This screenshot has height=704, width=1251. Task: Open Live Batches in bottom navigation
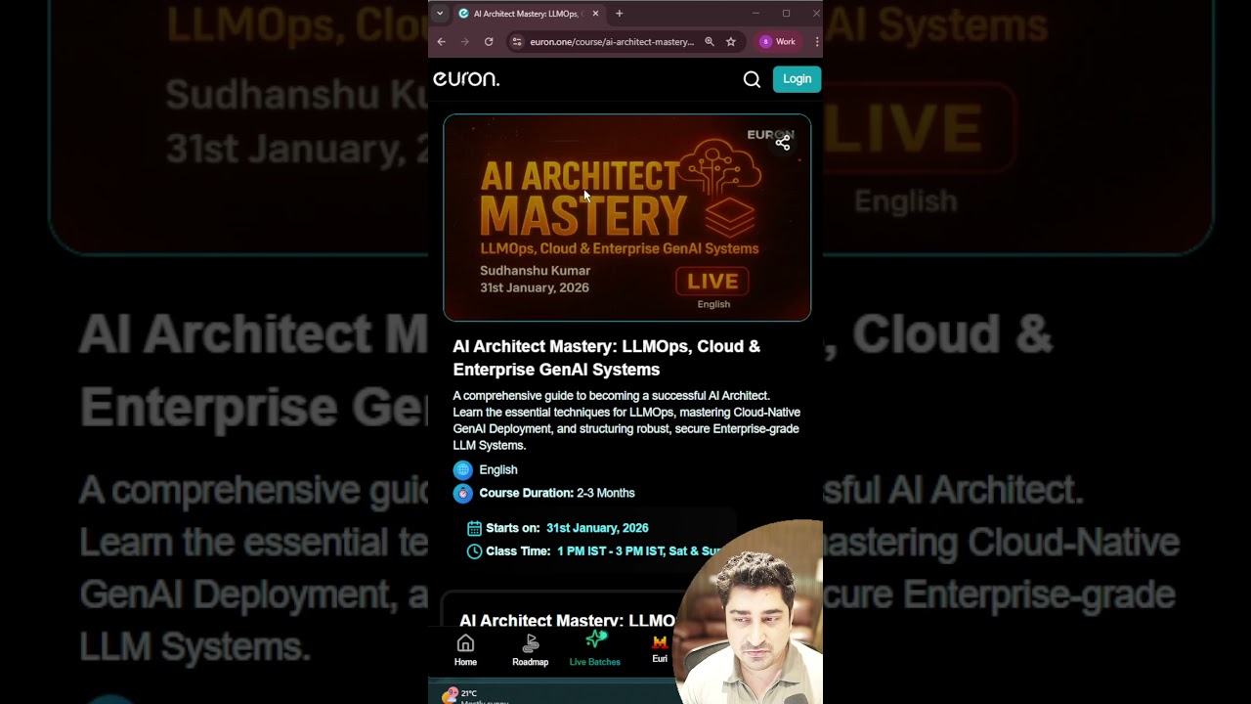[595, 649]
